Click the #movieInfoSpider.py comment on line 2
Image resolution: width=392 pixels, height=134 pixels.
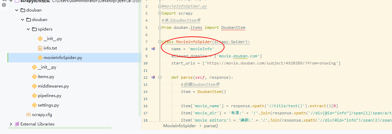tap(185, 6)
